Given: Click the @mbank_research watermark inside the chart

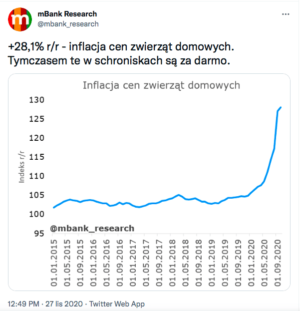Looking at the screenshot, I should coord(92,229).
